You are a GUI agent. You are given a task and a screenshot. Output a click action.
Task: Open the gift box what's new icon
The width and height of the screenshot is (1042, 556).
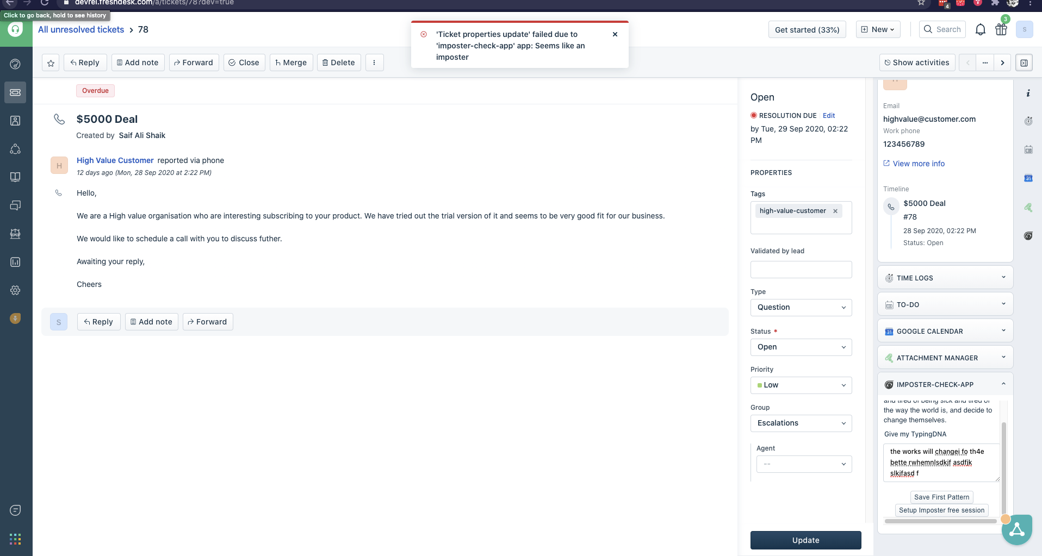1001,29
